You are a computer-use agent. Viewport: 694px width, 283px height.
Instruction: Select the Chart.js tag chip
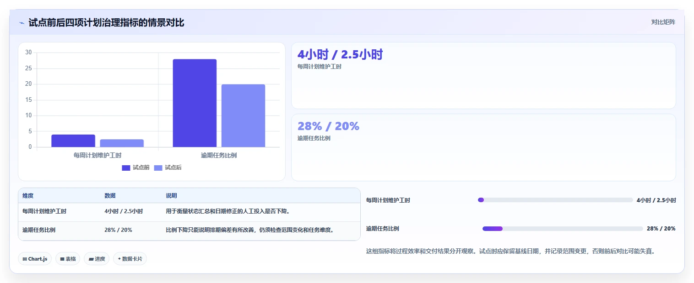coord(35,259)
